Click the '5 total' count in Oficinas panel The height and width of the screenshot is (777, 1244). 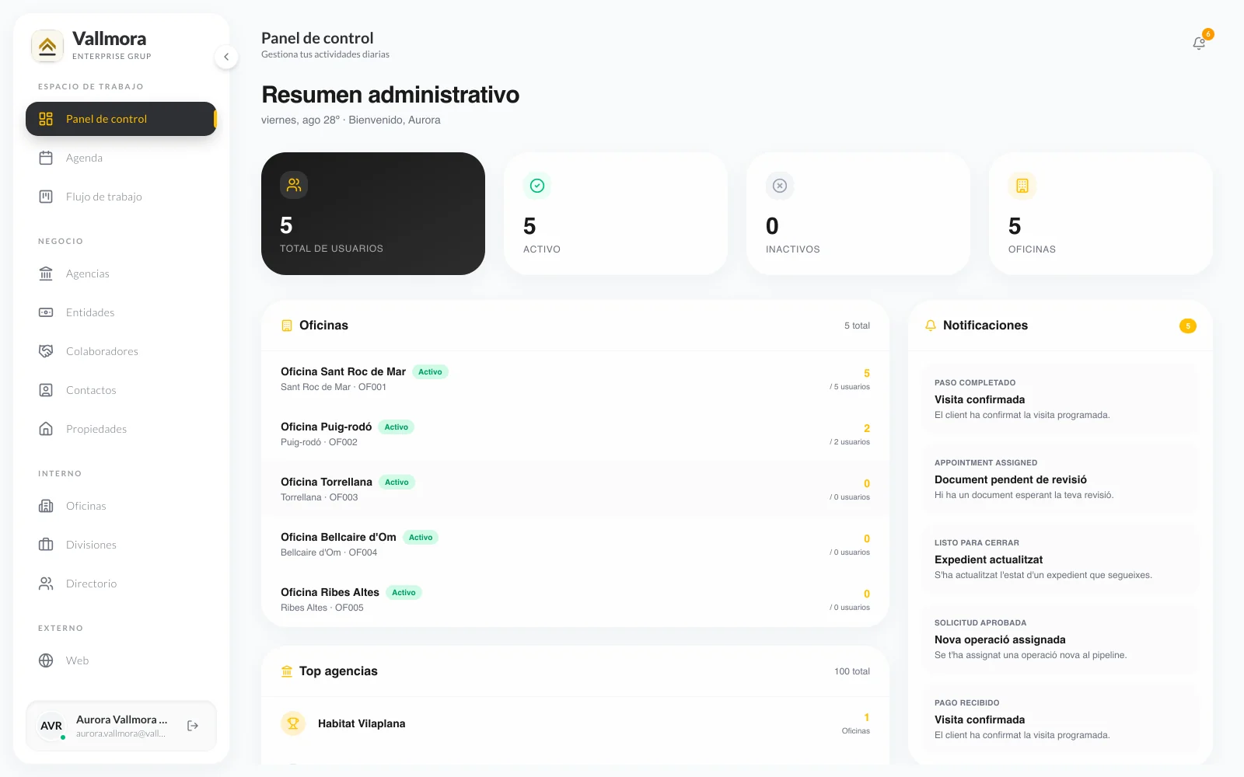pyautogui.click(x=857, y=326)
